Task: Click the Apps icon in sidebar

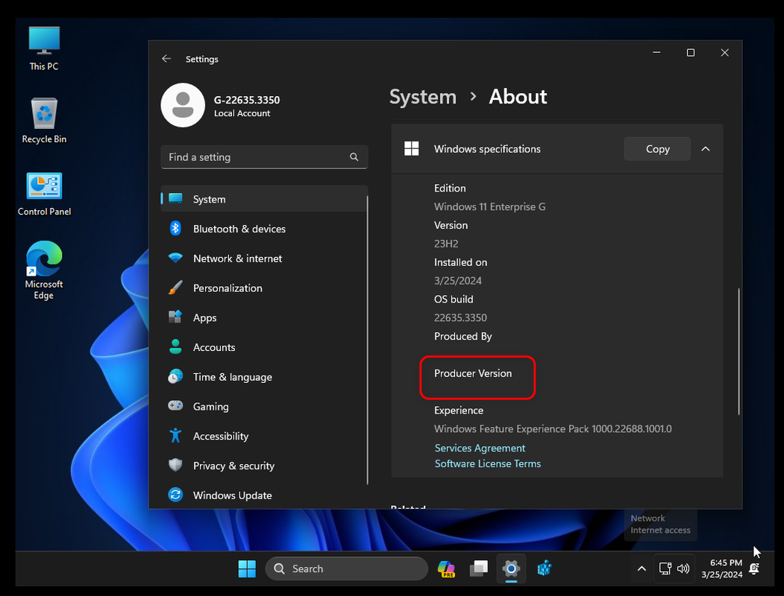Action: pos(175,317)
